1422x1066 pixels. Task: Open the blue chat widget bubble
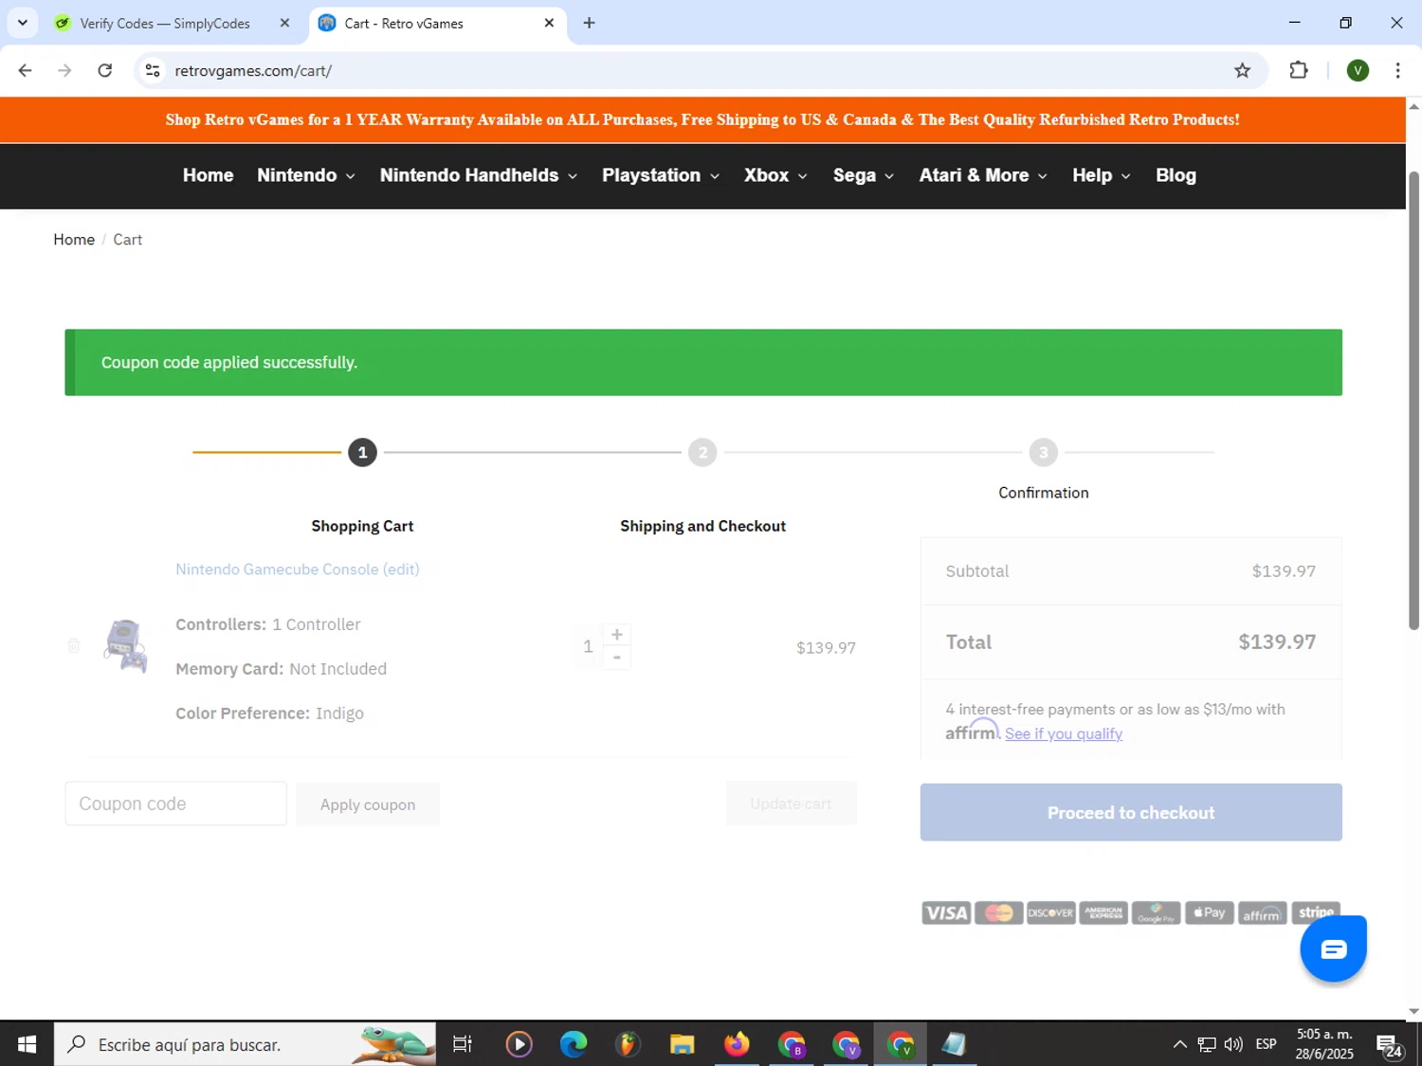(x=1333, y=949)
